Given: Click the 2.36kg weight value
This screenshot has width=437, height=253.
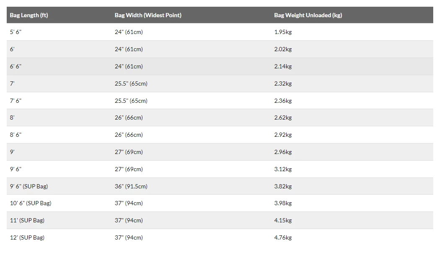Looking at the screenshot, I should [283, 101].
